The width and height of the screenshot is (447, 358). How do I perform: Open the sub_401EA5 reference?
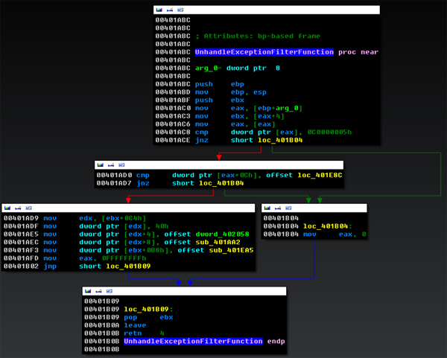pos(231,250)
